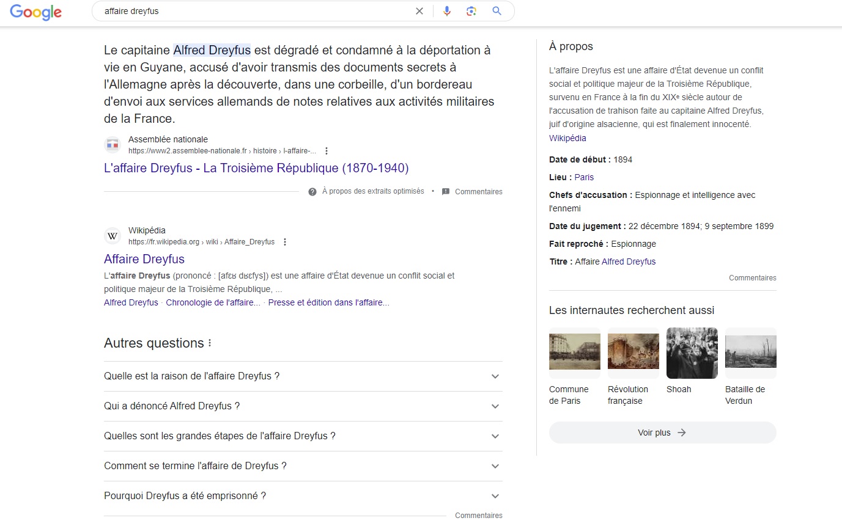The width and height of the screenshot is (842, 526).
Task: Click the 'Voir plus' button
Action: point(663,433)
